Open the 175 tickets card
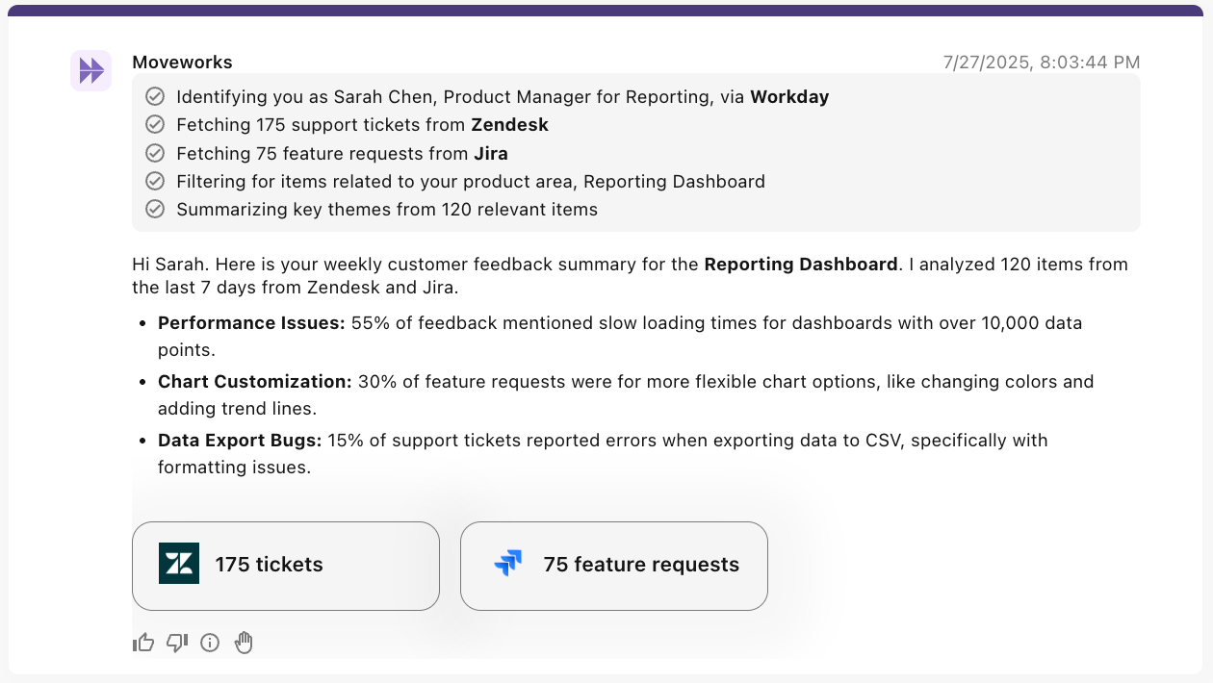The image size is (1213, 683). [x=285, y=566]
